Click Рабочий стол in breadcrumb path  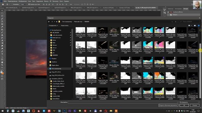[78, 22]
